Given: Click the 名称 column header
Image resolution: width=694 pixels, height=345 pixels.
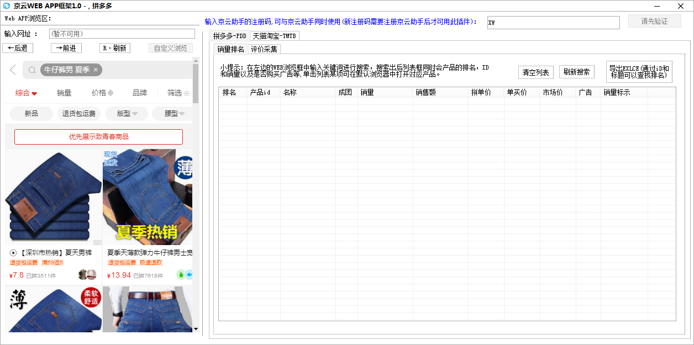Looking at the screenshot, I should pyautogui.click(x=308, y=92).
